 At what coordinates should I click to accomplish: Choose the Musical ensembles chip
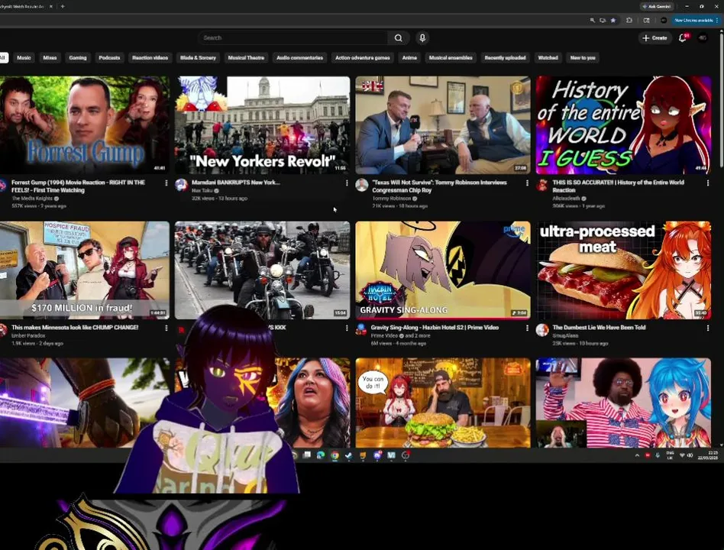[450, 58]
